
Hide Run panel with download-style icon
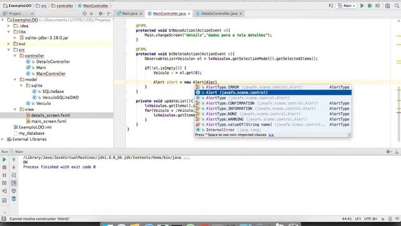click(397, 152)
